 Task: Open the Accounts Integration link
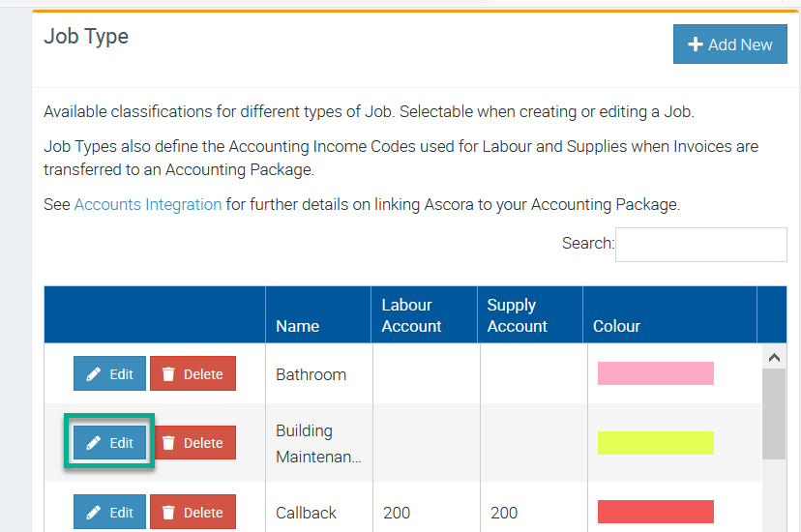148,205
